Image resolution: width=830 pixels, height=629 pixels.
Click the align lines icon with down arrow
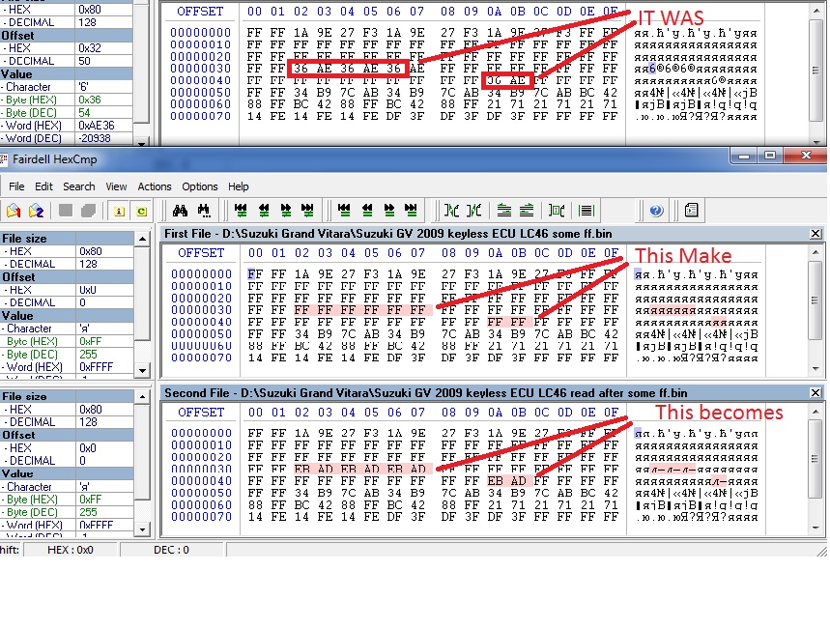pos(504,211)
